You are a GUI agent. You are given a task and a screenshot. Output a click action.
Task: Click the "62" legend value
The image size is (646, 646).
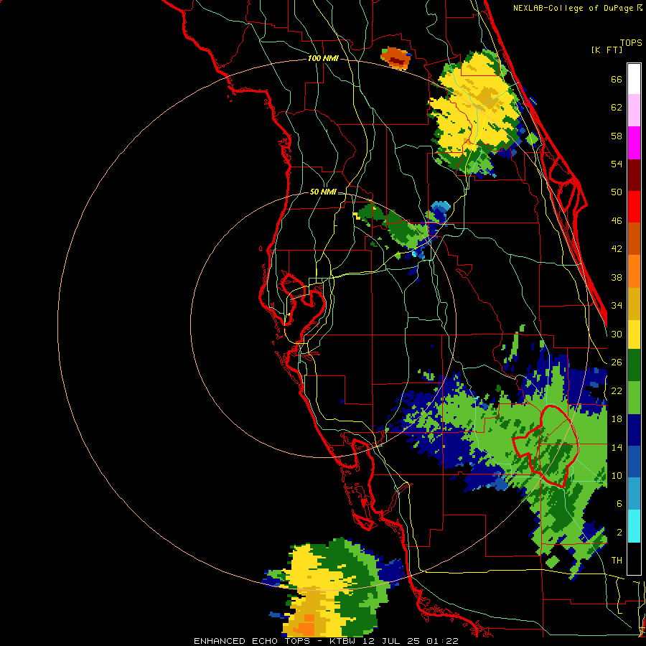pos(617,108)
